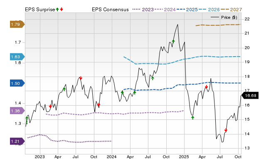Select the red surprise arrow after Jul 2025
Image resolution: width=266 pixels, height=159 pixels.
point(226,130)
